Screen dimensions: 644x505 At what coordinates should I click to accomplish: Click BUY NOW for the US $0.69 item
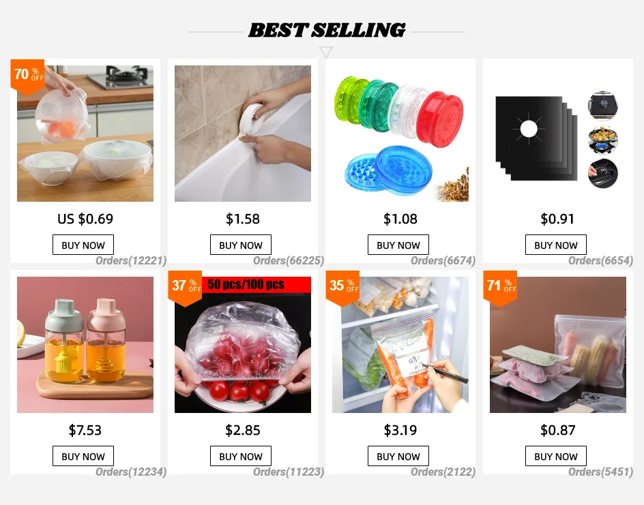click(83, 245)
